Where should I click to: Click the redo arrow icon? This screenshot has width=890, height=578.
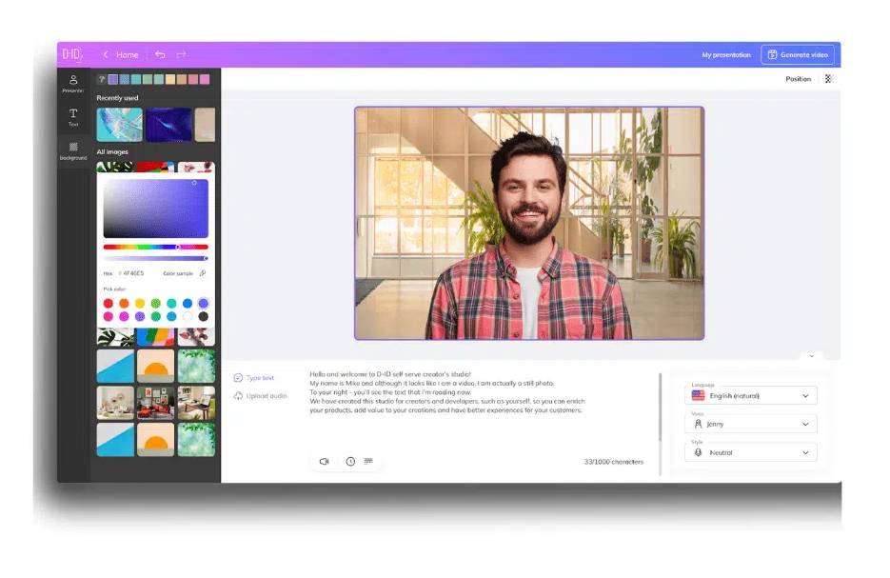[x=181, y=55]
